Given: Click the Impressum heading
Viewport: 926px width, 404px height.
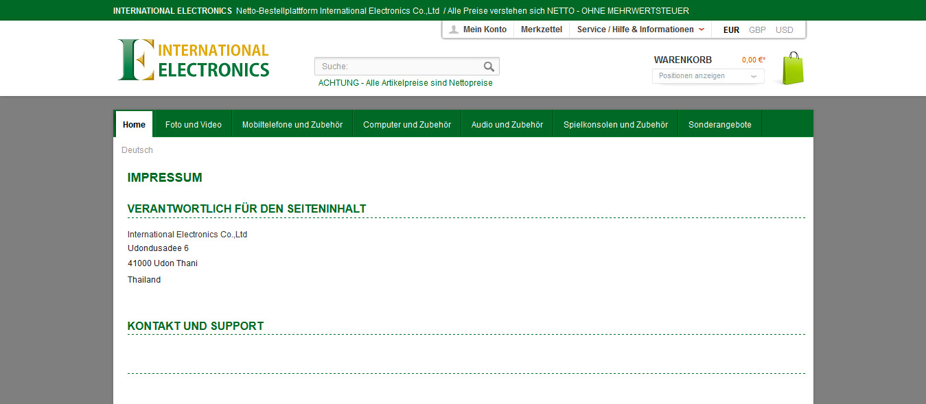Looking at the screenshot, I should [x=165, y=178].
